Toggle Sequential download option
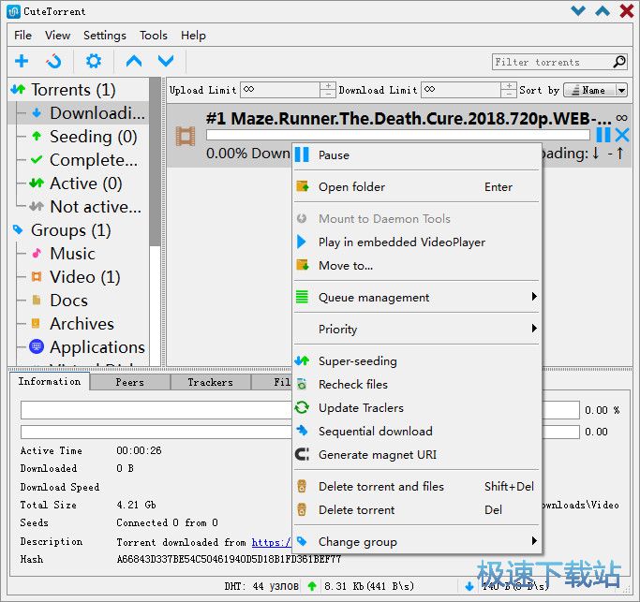The image size is (640, 602). coord(375,432)
